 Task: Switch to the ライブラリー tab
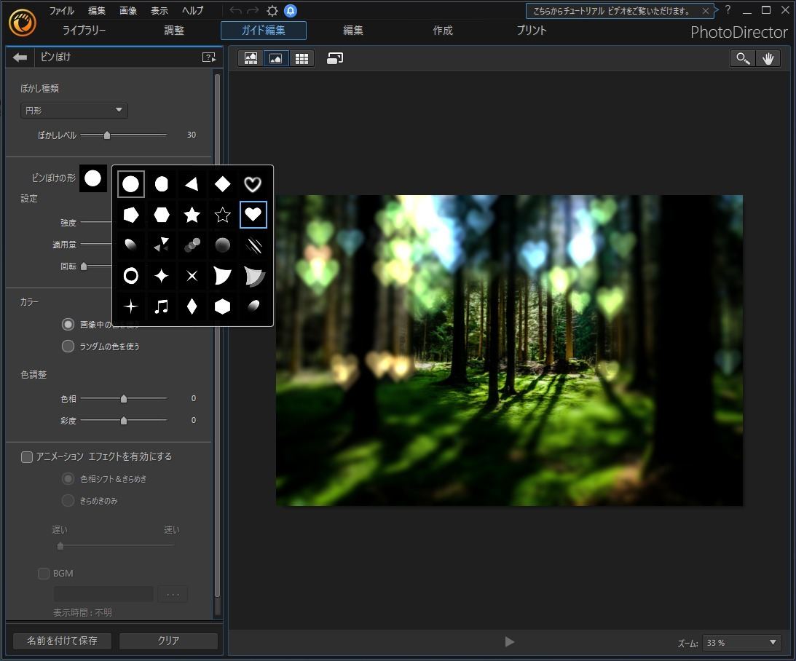coord(84,31)
